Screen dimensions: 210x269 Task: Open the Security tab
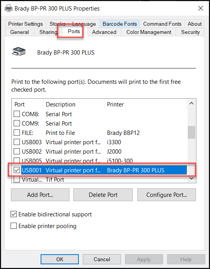coord(190,32)
